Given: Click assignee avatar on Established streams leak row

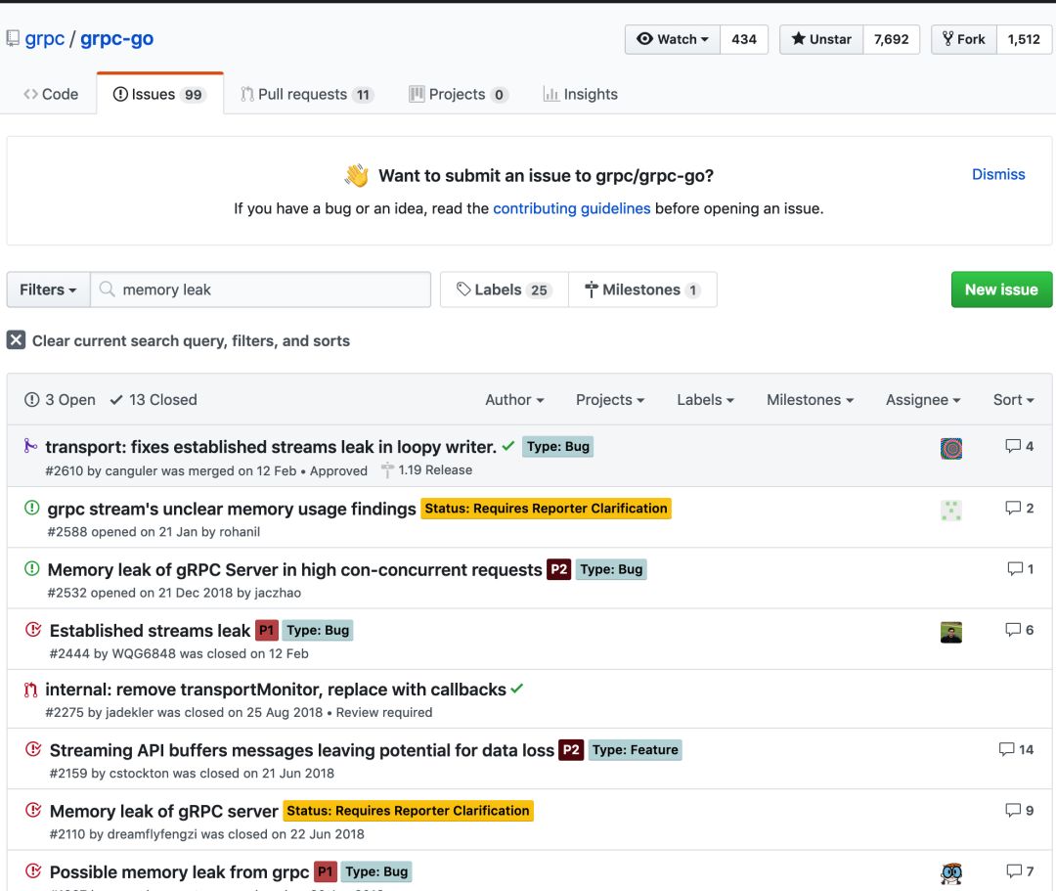Looking at the screenshot, I should pyautogui.click(x=951, y=633).
